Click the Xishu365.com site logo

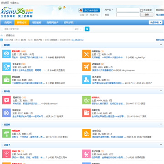tap(17, 12)
